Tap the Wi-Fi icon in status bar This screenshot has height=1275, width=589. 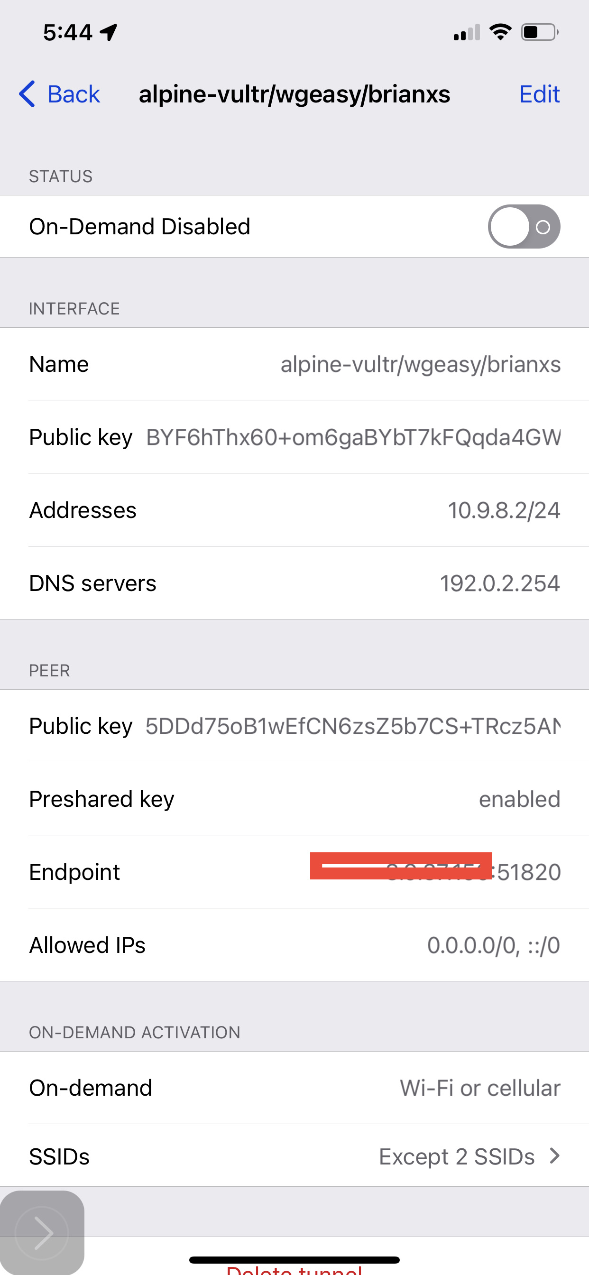[x=500, y=32]
